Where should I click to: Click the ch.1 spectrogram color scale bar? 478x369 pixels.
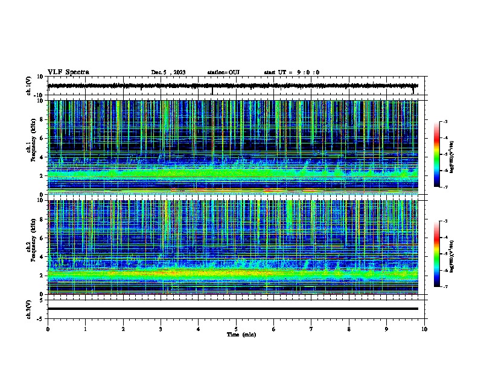click(437, 154)
